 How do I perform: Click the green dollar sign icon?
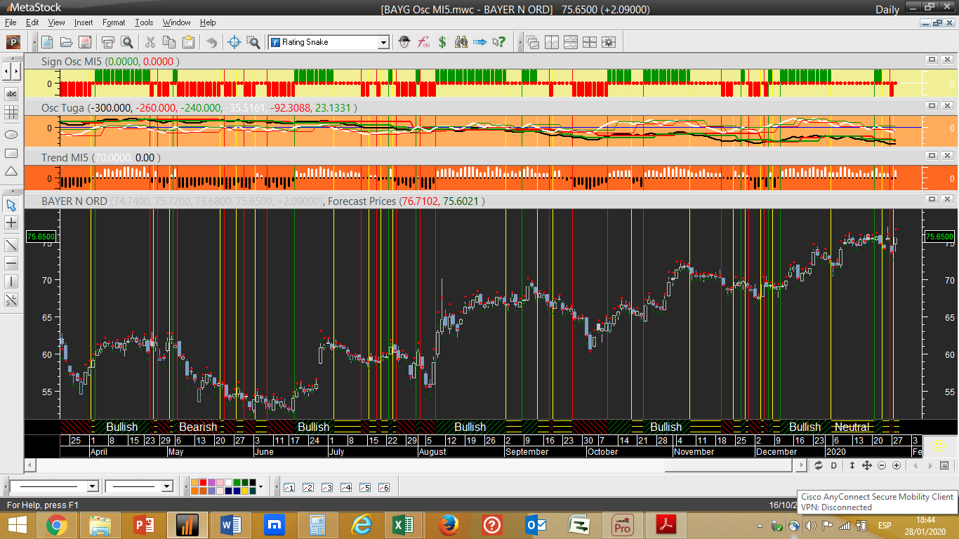point(442,42)
